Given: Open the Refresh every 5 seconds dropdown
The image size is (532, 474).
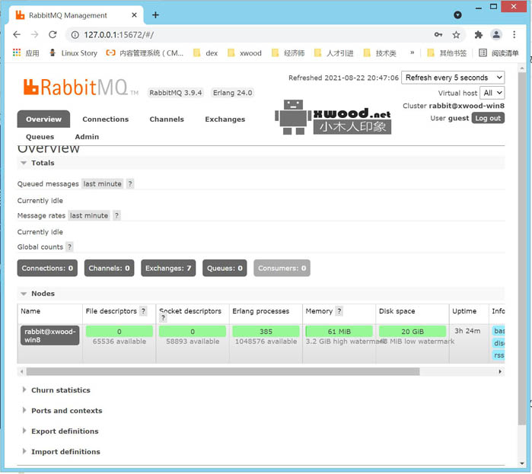Looking at the screenshot, I should click(453, 78).
